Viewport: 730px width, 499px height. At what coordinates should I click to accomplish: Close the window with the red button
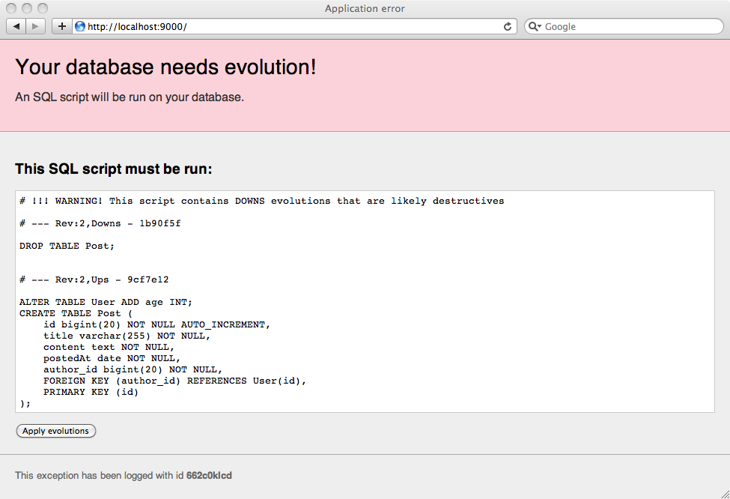click(11, 8)
